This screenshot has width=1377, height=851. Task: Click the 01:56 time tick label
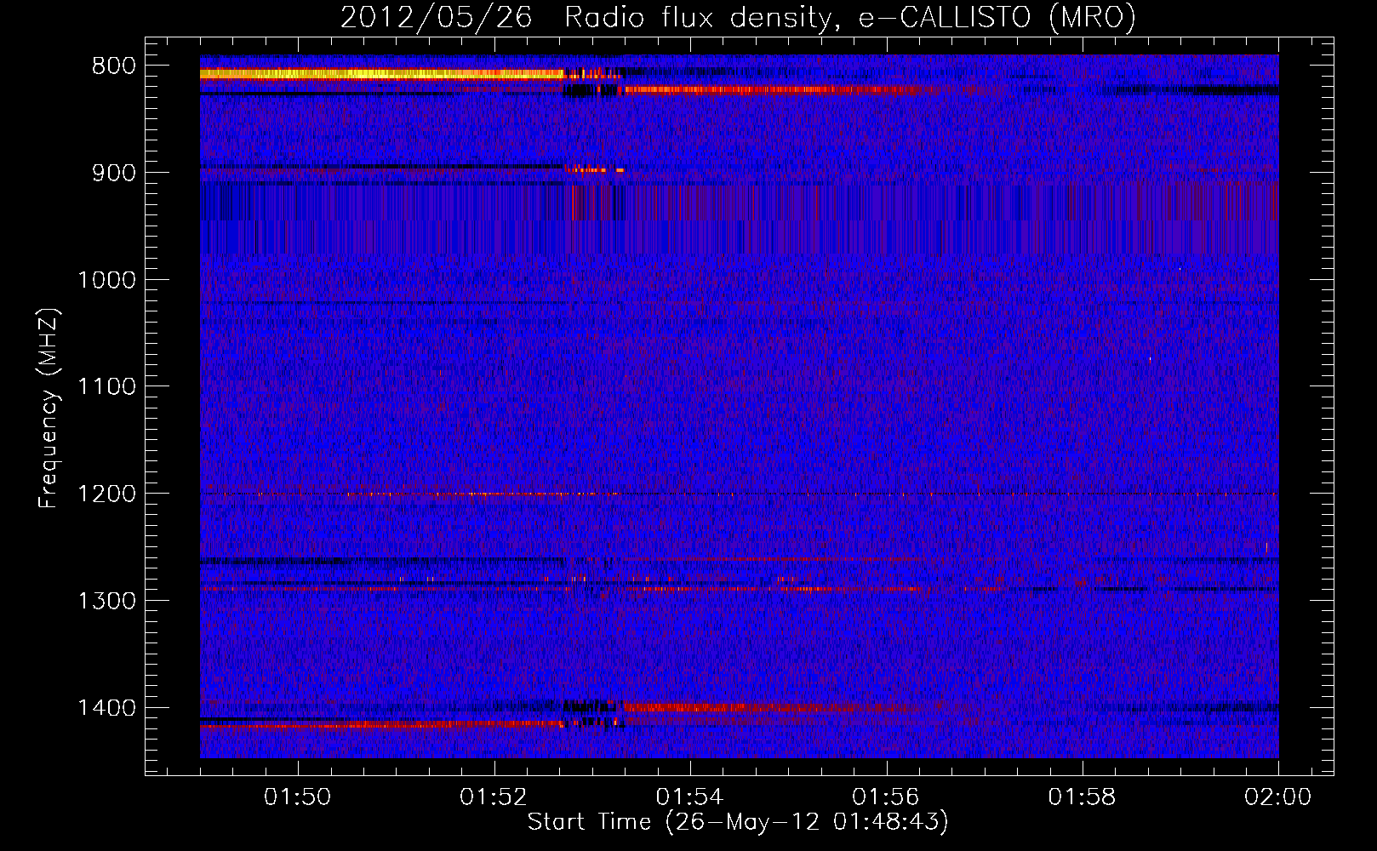pos(886,797)
